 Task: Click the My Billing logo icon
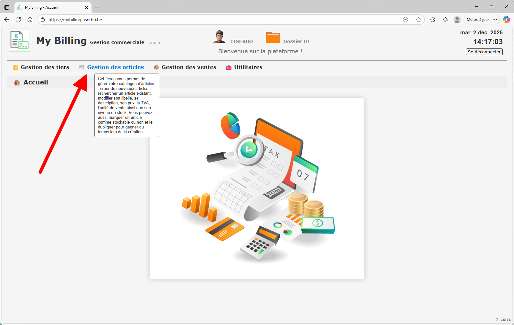pos(19,40)
